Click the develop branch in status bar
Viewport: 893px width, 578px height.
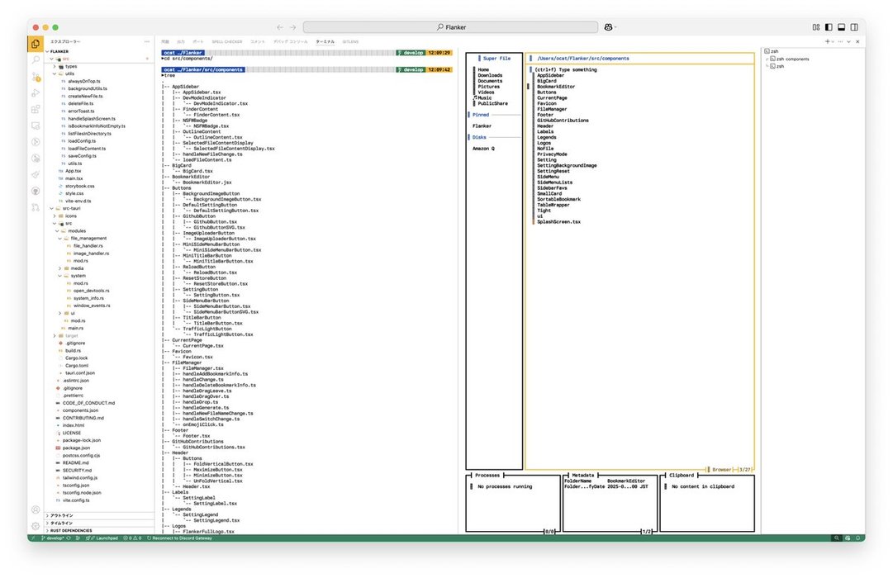coord(53,538)
